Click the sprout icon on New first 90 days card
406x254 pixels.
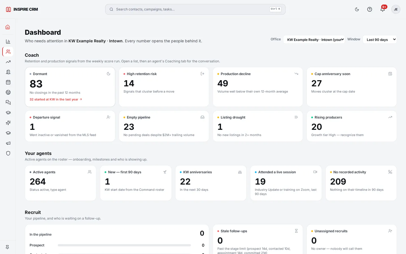[165, 172]
